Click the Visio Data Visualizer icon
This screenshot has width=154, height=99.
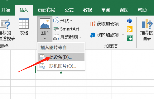pos(130,21)
